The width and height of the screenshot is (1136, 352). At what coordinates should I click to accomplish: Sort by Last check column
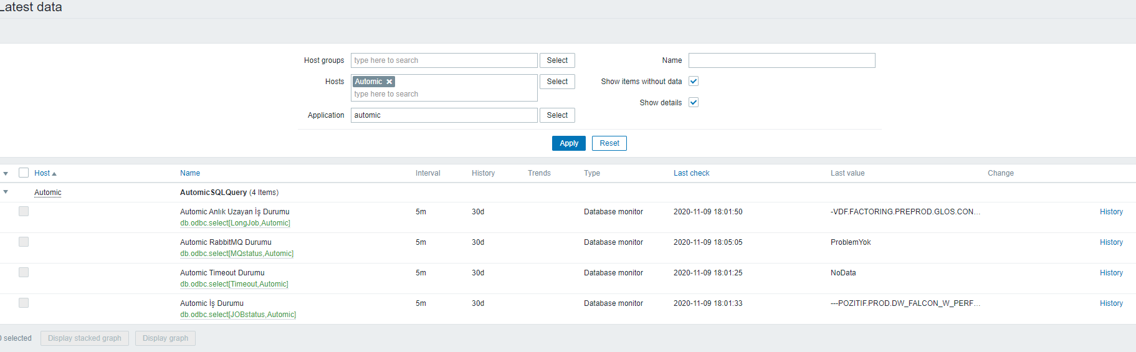click(691, 173)
